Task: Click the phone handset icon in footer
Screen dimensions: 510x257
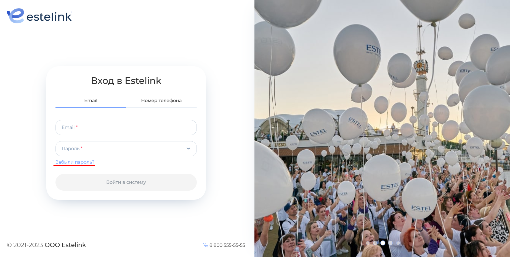Action: [x=206, y=245]
